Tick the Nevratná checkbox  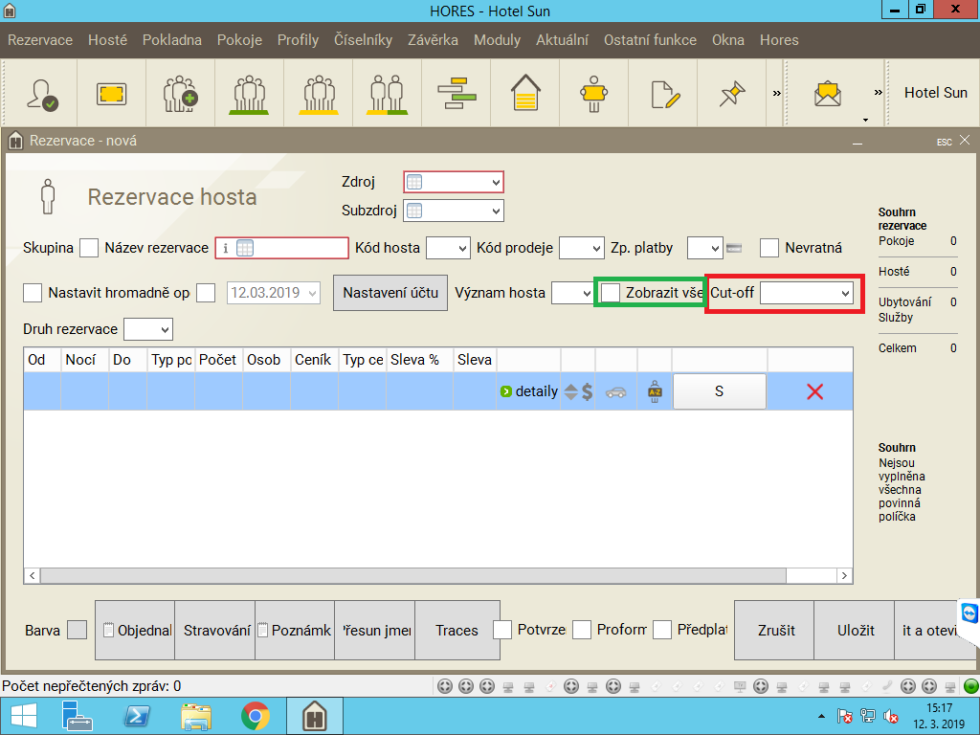click(769, 248)
